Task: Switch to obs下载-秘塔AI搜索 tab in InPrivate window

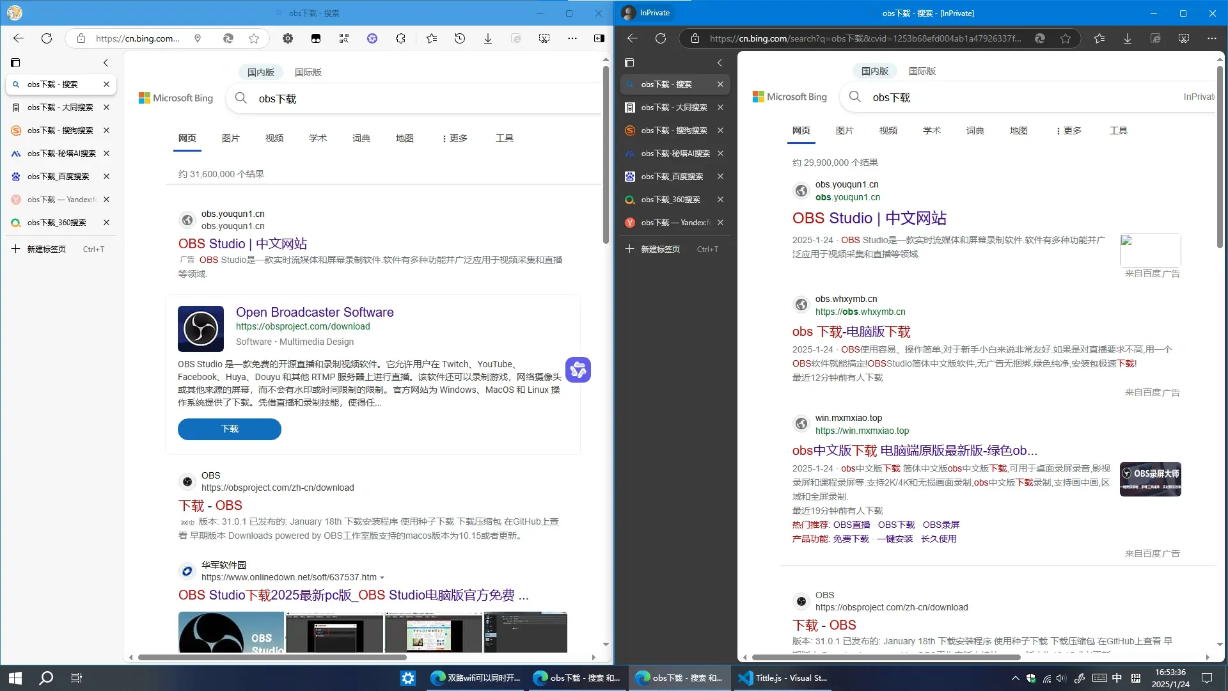Action: click(674, 154)
